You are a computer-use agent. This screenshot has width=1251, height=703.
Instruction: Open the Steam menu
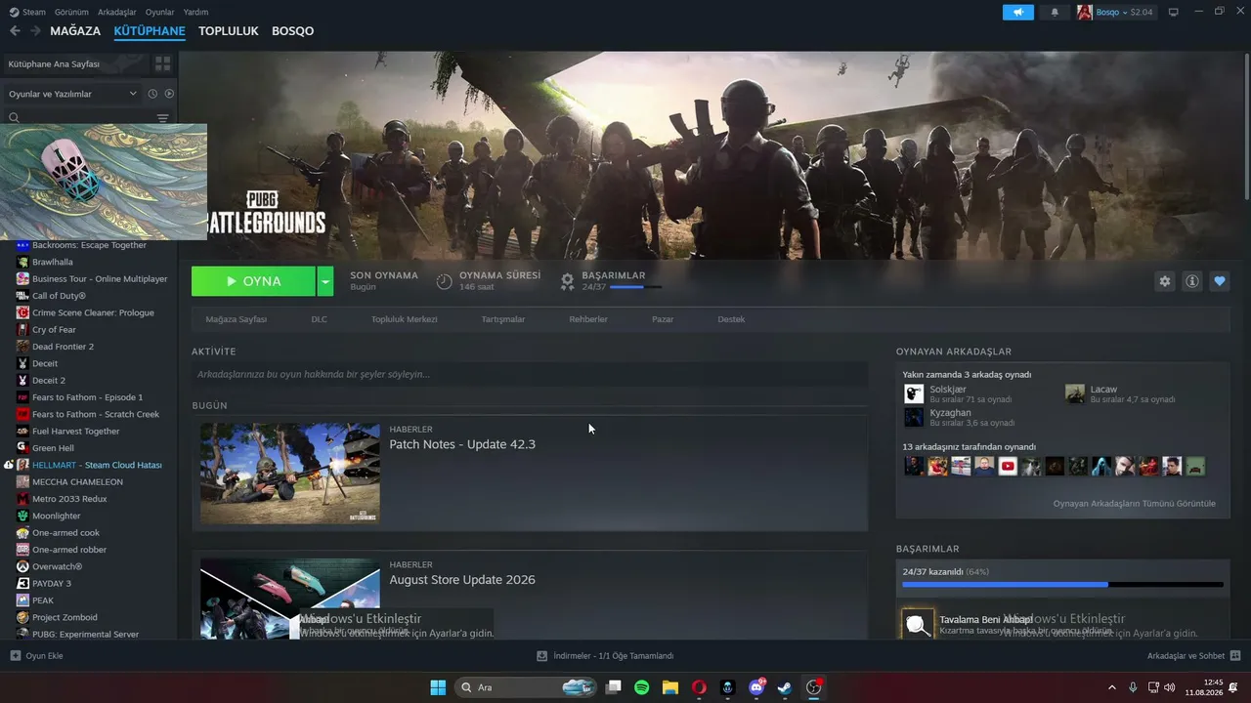[x=34, y=12]
